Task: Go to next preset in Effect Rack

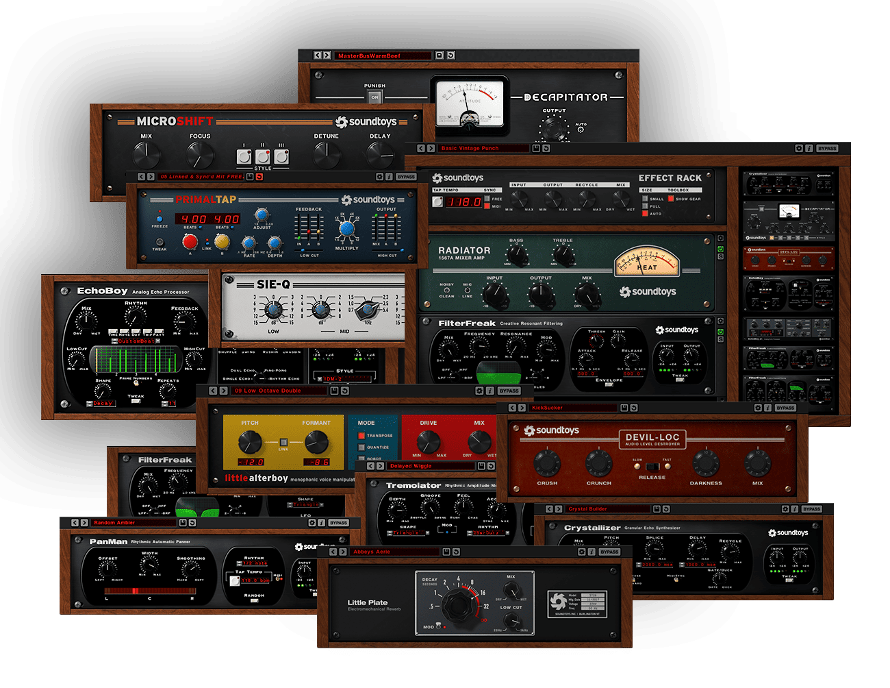Action: [x=431, y=148]
